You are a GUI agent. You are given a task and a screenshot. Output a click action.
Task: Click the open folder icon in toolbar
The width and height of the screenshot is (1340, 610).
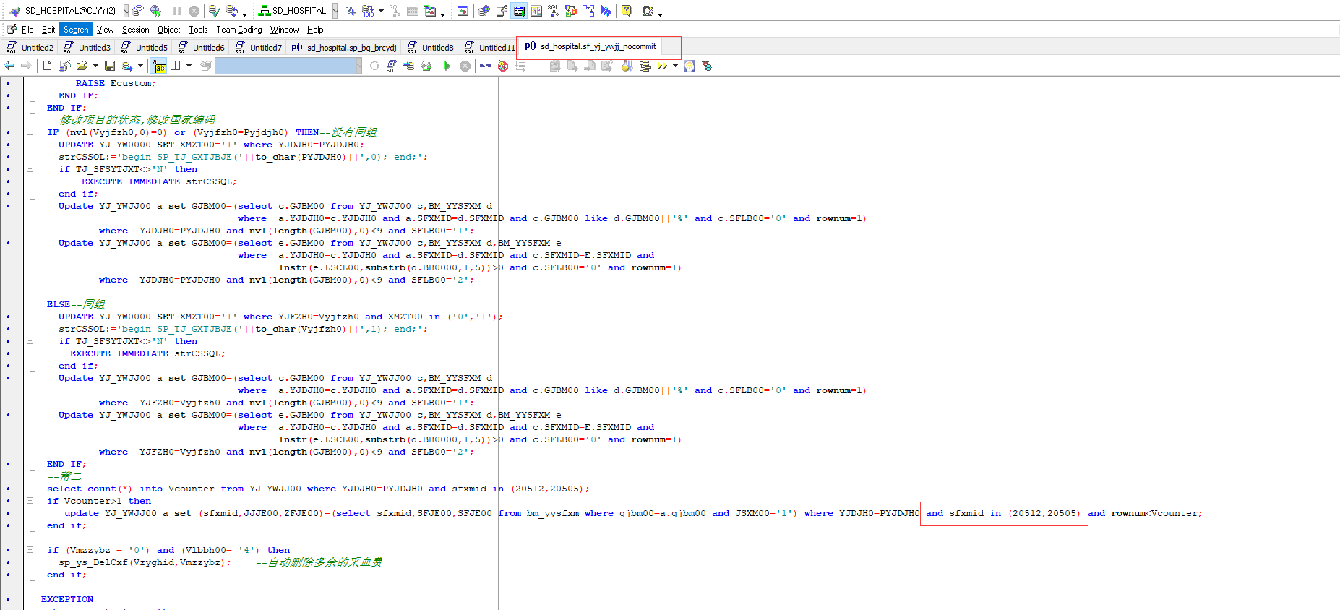click(82, 66)
